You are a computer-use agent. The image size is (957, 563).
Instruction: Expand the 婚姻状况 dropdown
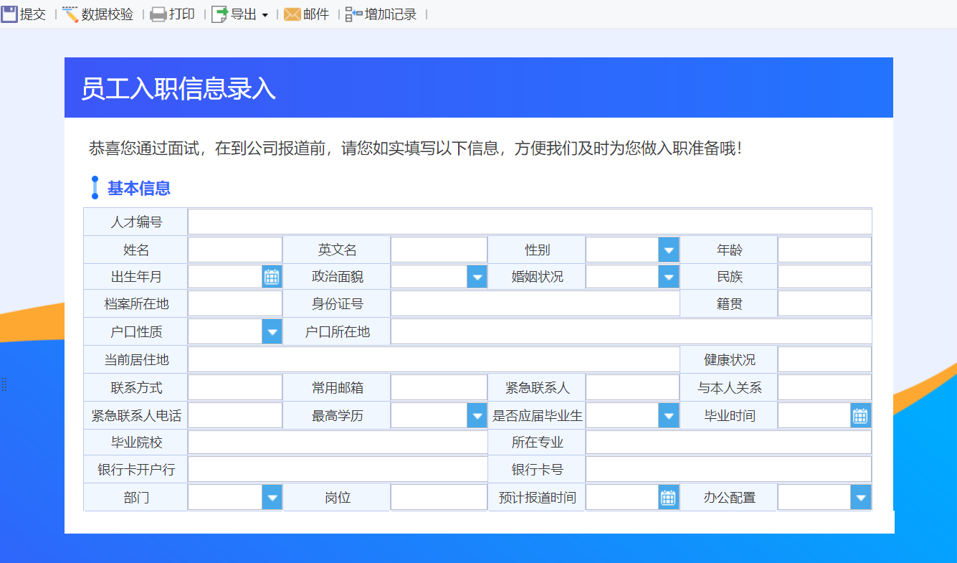[669, 277]
